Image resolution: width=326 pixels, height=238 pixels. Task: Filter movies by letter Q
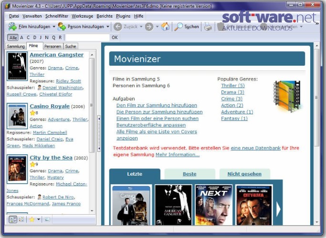(53, 38)
